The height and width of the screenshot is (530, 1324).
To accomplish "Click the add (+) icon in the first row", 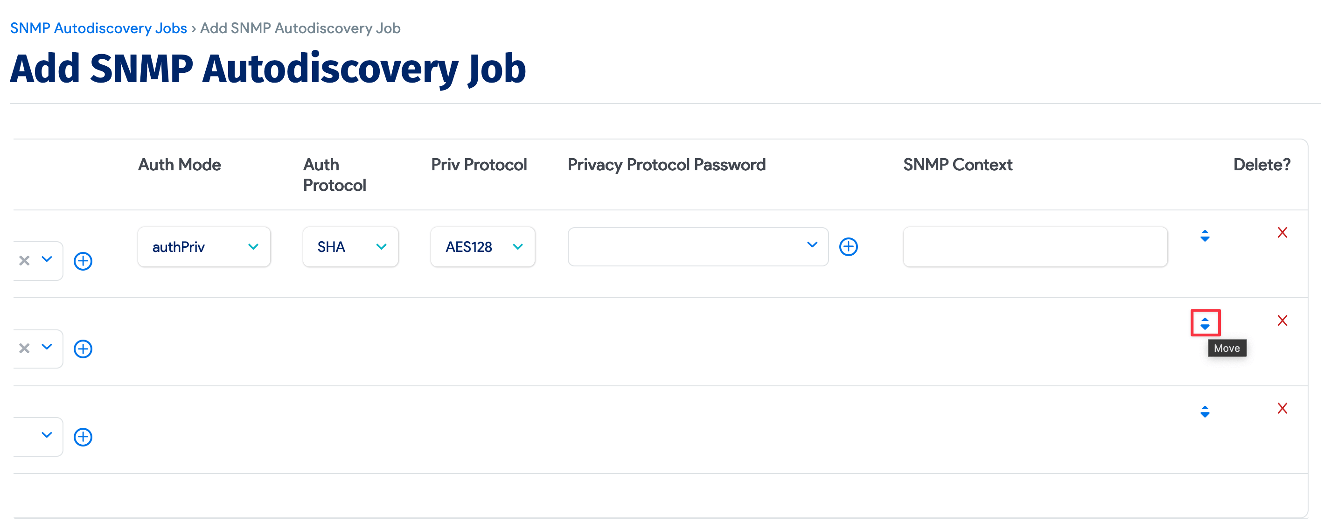I will [83, 261].
